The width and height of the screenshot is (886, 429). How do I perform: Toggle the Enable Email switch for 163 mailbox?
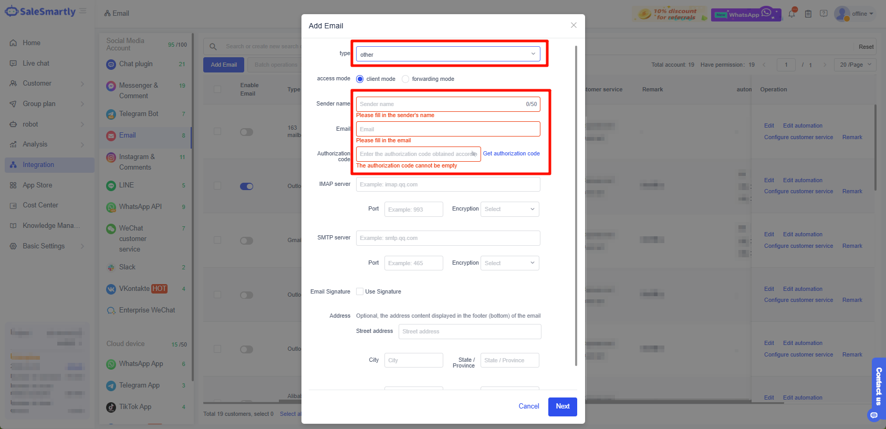pos(246,132)
